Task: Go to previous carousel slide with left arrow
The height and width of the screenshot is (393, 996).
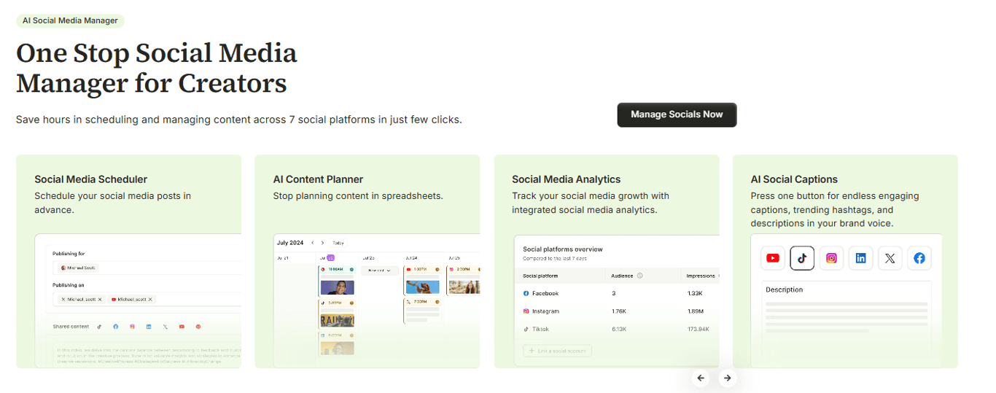Action: (x=701, y=378)
